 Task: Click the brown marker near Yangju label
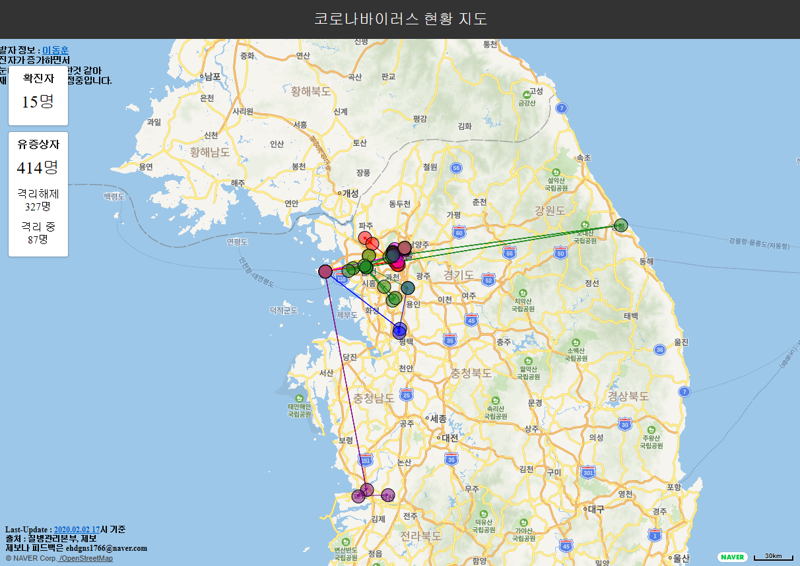(404, 248)
